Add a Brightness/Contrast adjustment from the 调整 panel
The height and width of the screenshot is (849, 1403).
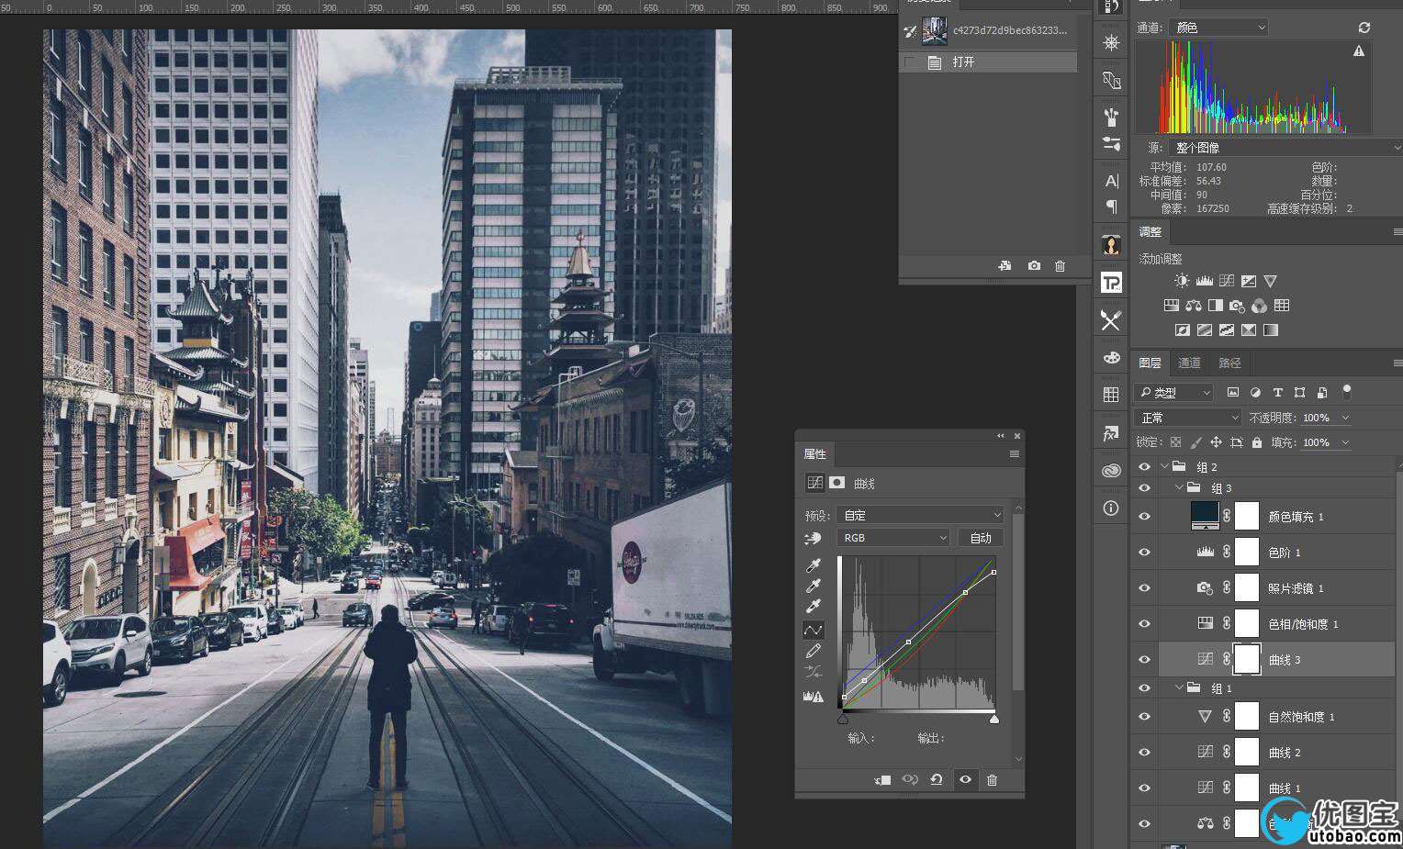(x=1182, y=281)
